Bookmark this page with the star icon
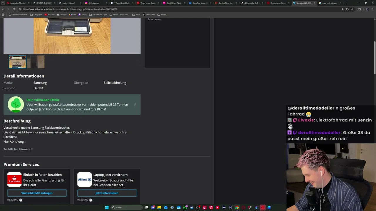This screenshot has height=211, width=376. point(352,9)
